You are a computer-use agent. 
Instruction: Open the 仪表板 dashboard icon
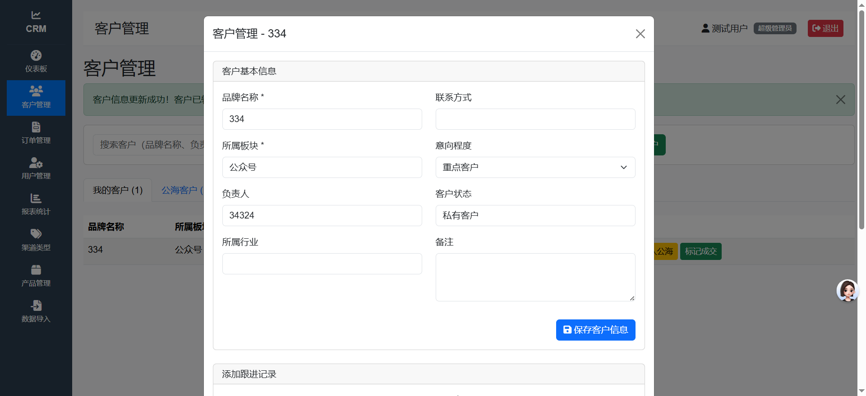coord(36,55)
